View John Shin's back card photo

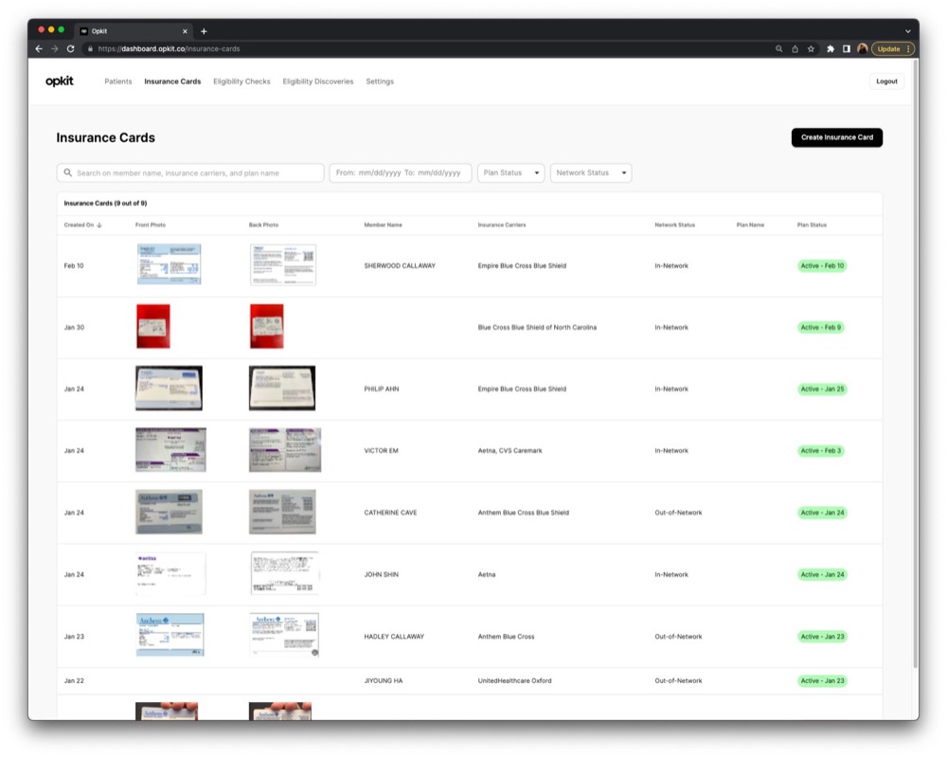click(284, 574)
